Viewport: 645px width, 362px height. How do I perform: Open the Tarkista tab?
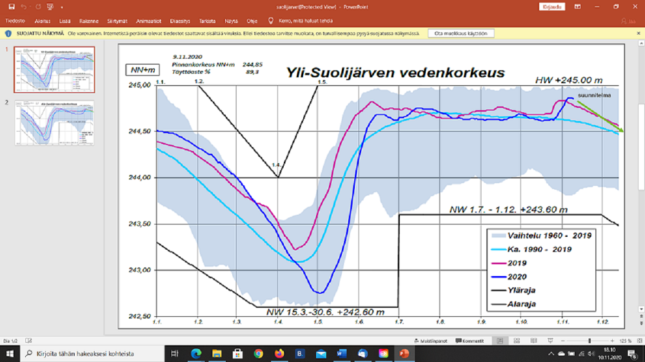[207, 21]
